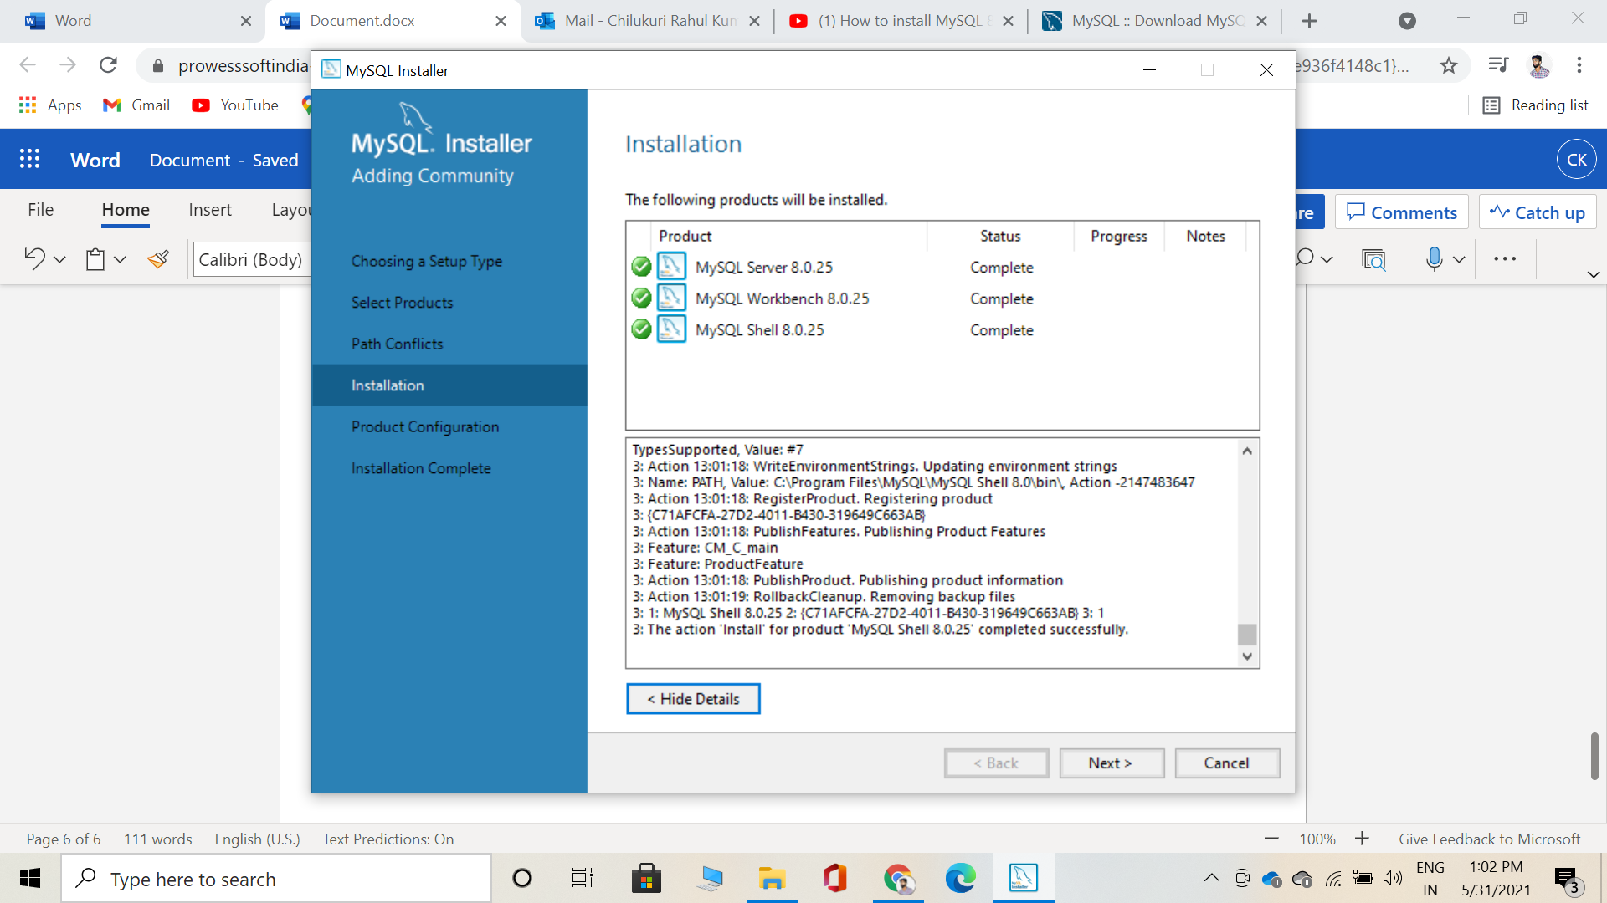Viewport: 1607px width, 903px height.
Task: Open the Calibri (Body) font box
Action: point(251,259)
